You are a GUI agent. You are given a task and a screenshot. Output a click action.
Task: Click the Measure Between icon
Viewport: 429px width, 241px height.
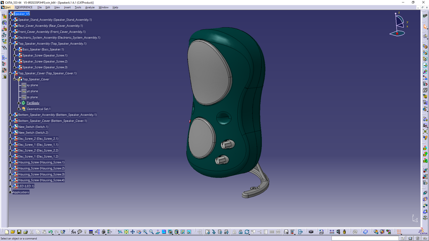(x=331, y=232)
